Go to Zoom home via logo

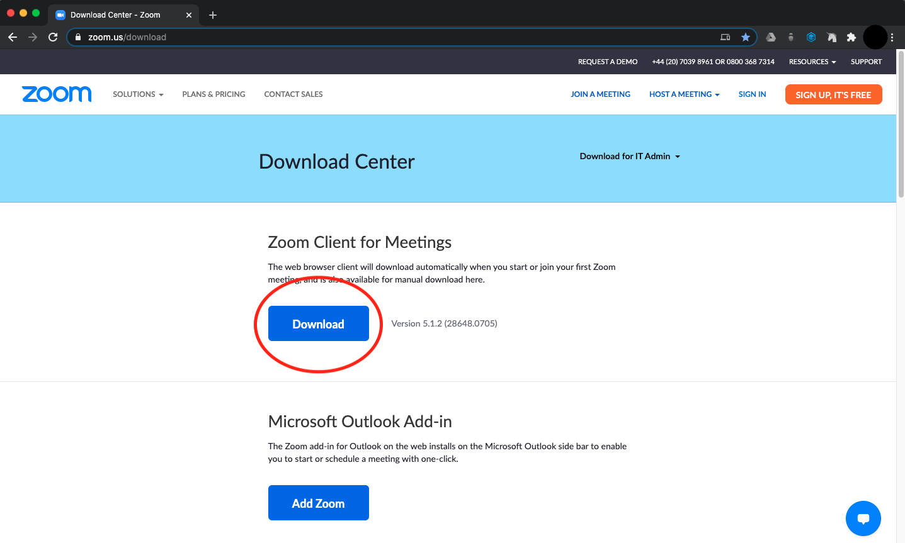click(57, 94)
